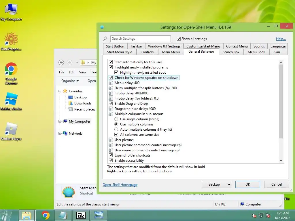Image resolution: width=295 pixels, height=221 pixels.
Task: Click the OK button
Action: 248,184
